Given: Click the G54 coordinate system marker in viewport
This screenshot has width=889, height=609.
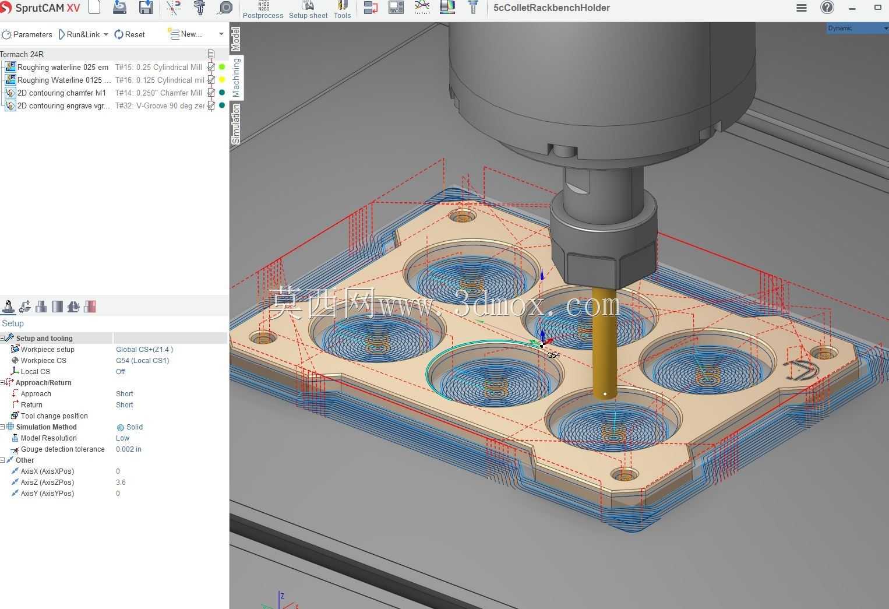Looking at the screenshot, I should (553, 354).
